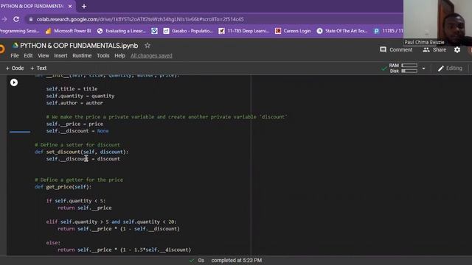Open the Help menu

point(119,56)
